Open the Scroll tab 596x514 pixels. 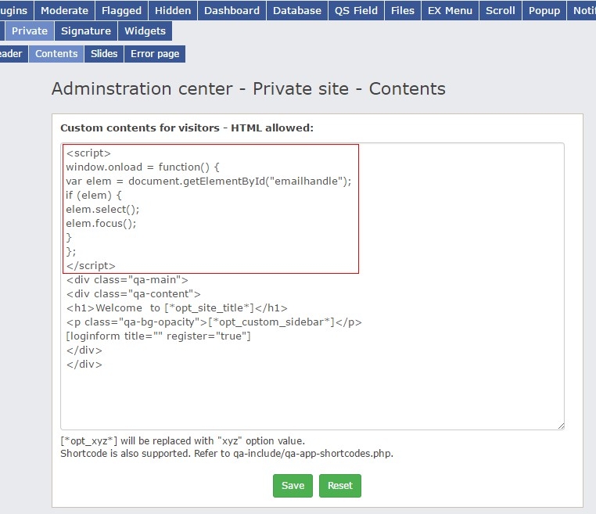pyautogui.click(x=501, y=10)
